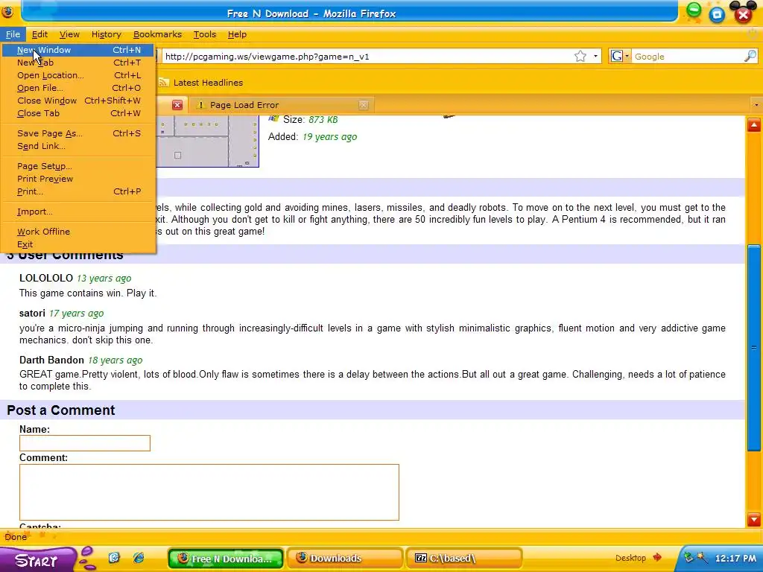Open the Google search engine selector
The image size is (763, 572).
[x=620, y=57]
